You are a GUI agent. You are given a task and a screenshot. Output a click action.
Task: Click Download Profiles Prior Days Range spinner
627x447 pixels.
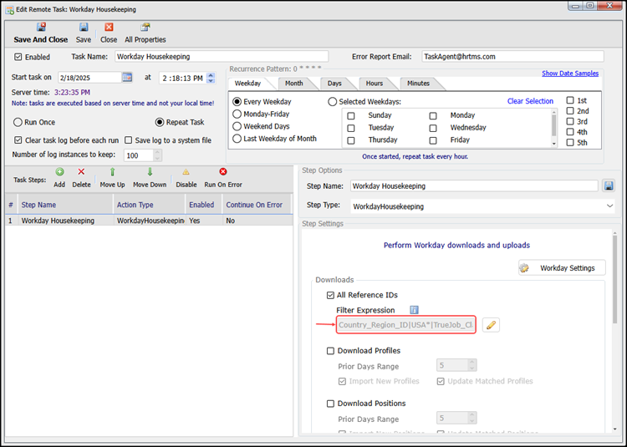pos(472,365)
